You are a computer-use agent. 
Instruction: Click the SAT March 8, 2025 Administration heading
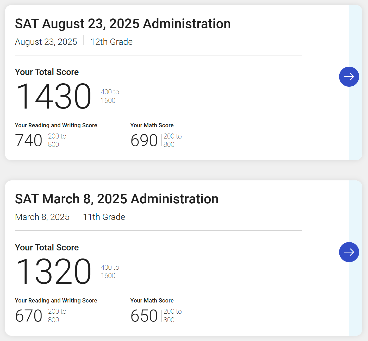(117, 199)
